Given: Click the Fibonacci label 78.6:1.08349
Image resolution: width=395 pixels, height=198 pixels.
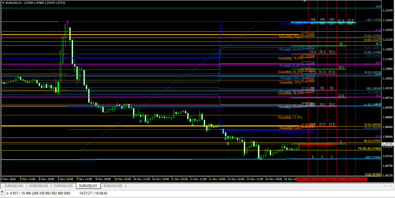Looking at the screenshot, I should pos(373,128).
